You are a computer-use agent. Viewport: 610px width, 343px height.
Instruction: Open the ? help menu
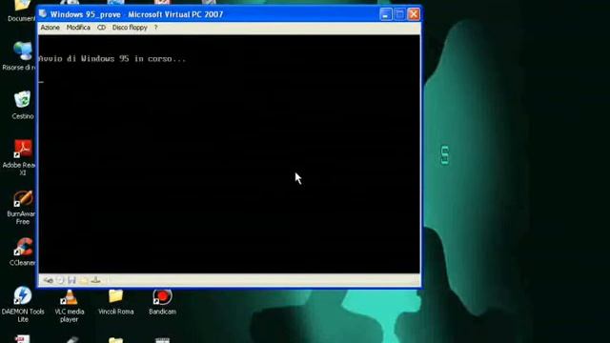(156, 28)
